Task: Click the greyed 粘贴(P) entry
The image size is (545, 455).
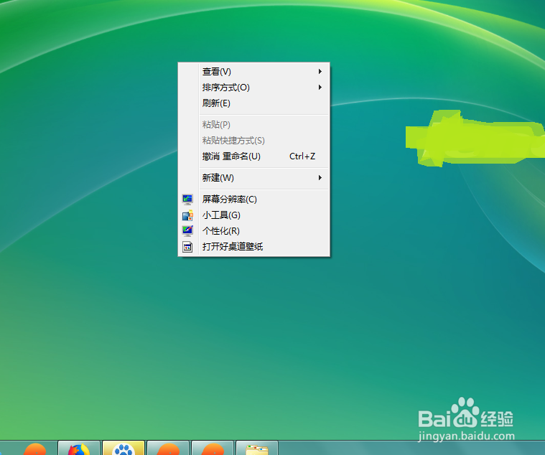Action: tap(253, 125)
